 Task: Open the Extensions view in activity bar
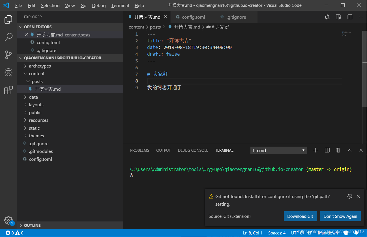click(8, 90)
